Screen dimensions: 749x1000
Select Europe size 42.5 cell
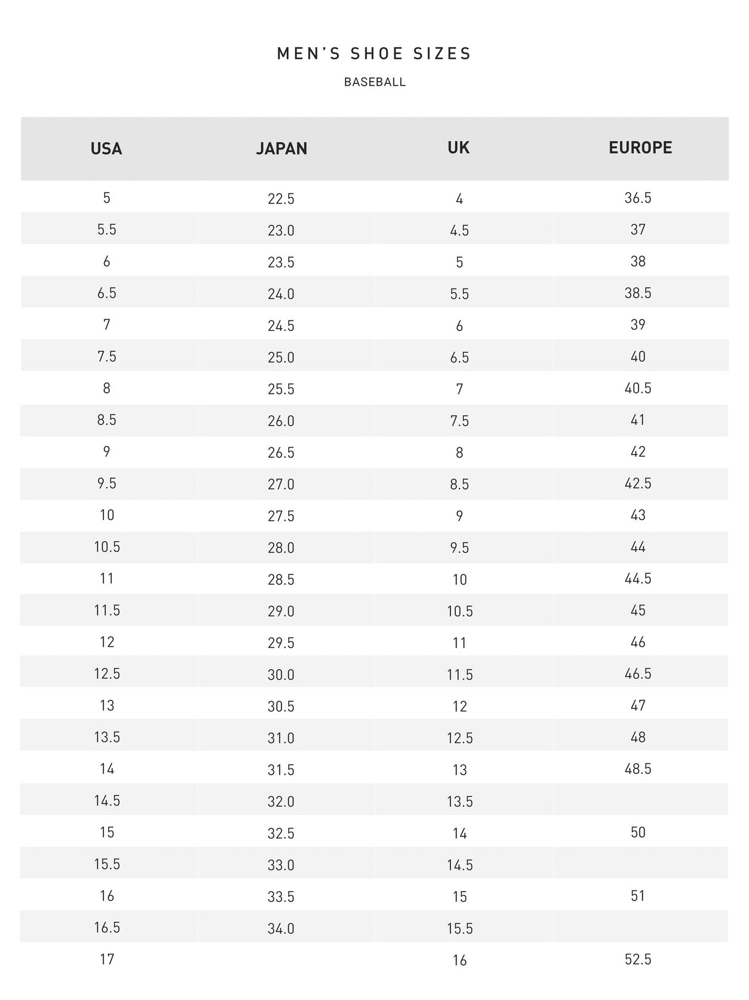[x=638, y=484]
